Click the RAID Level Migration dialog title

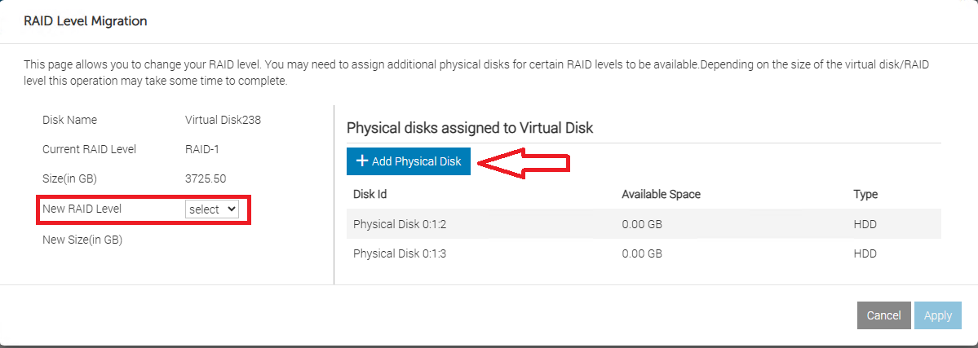pos(86,21)
